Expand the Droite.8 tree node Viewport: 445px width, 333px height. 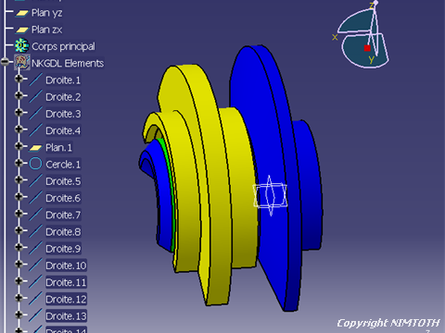click(x=19, y=230)
